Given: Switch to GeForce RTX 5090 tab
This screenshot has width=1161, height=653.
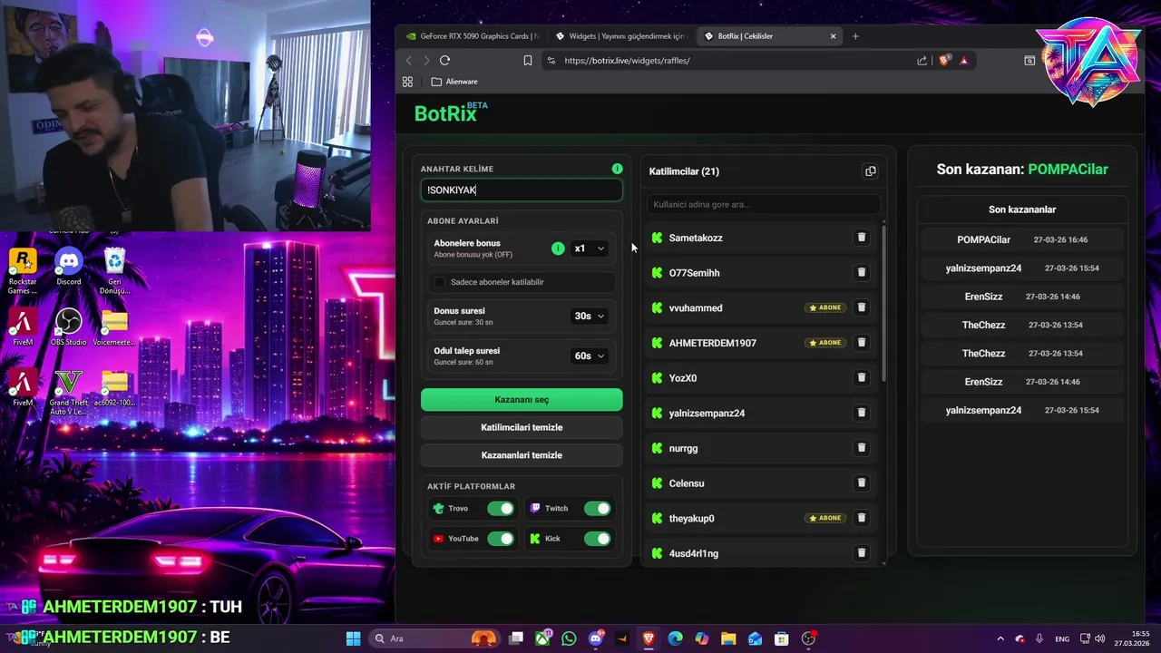Looking at the screenshot, I should [472, 36].
